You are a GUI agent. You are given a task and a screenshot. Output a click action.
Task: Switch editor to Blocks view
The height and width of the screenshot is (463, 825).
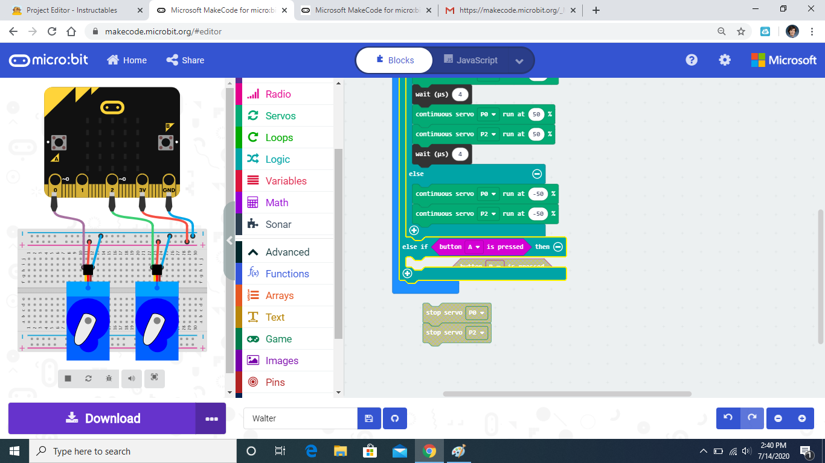pos(394,60)
